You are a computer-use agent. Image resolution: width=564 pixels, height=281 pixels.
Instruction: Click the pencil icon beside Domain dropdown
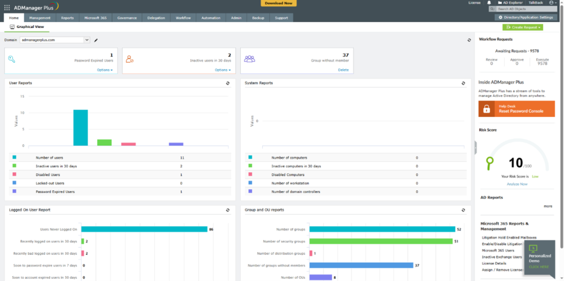point(96,40)
